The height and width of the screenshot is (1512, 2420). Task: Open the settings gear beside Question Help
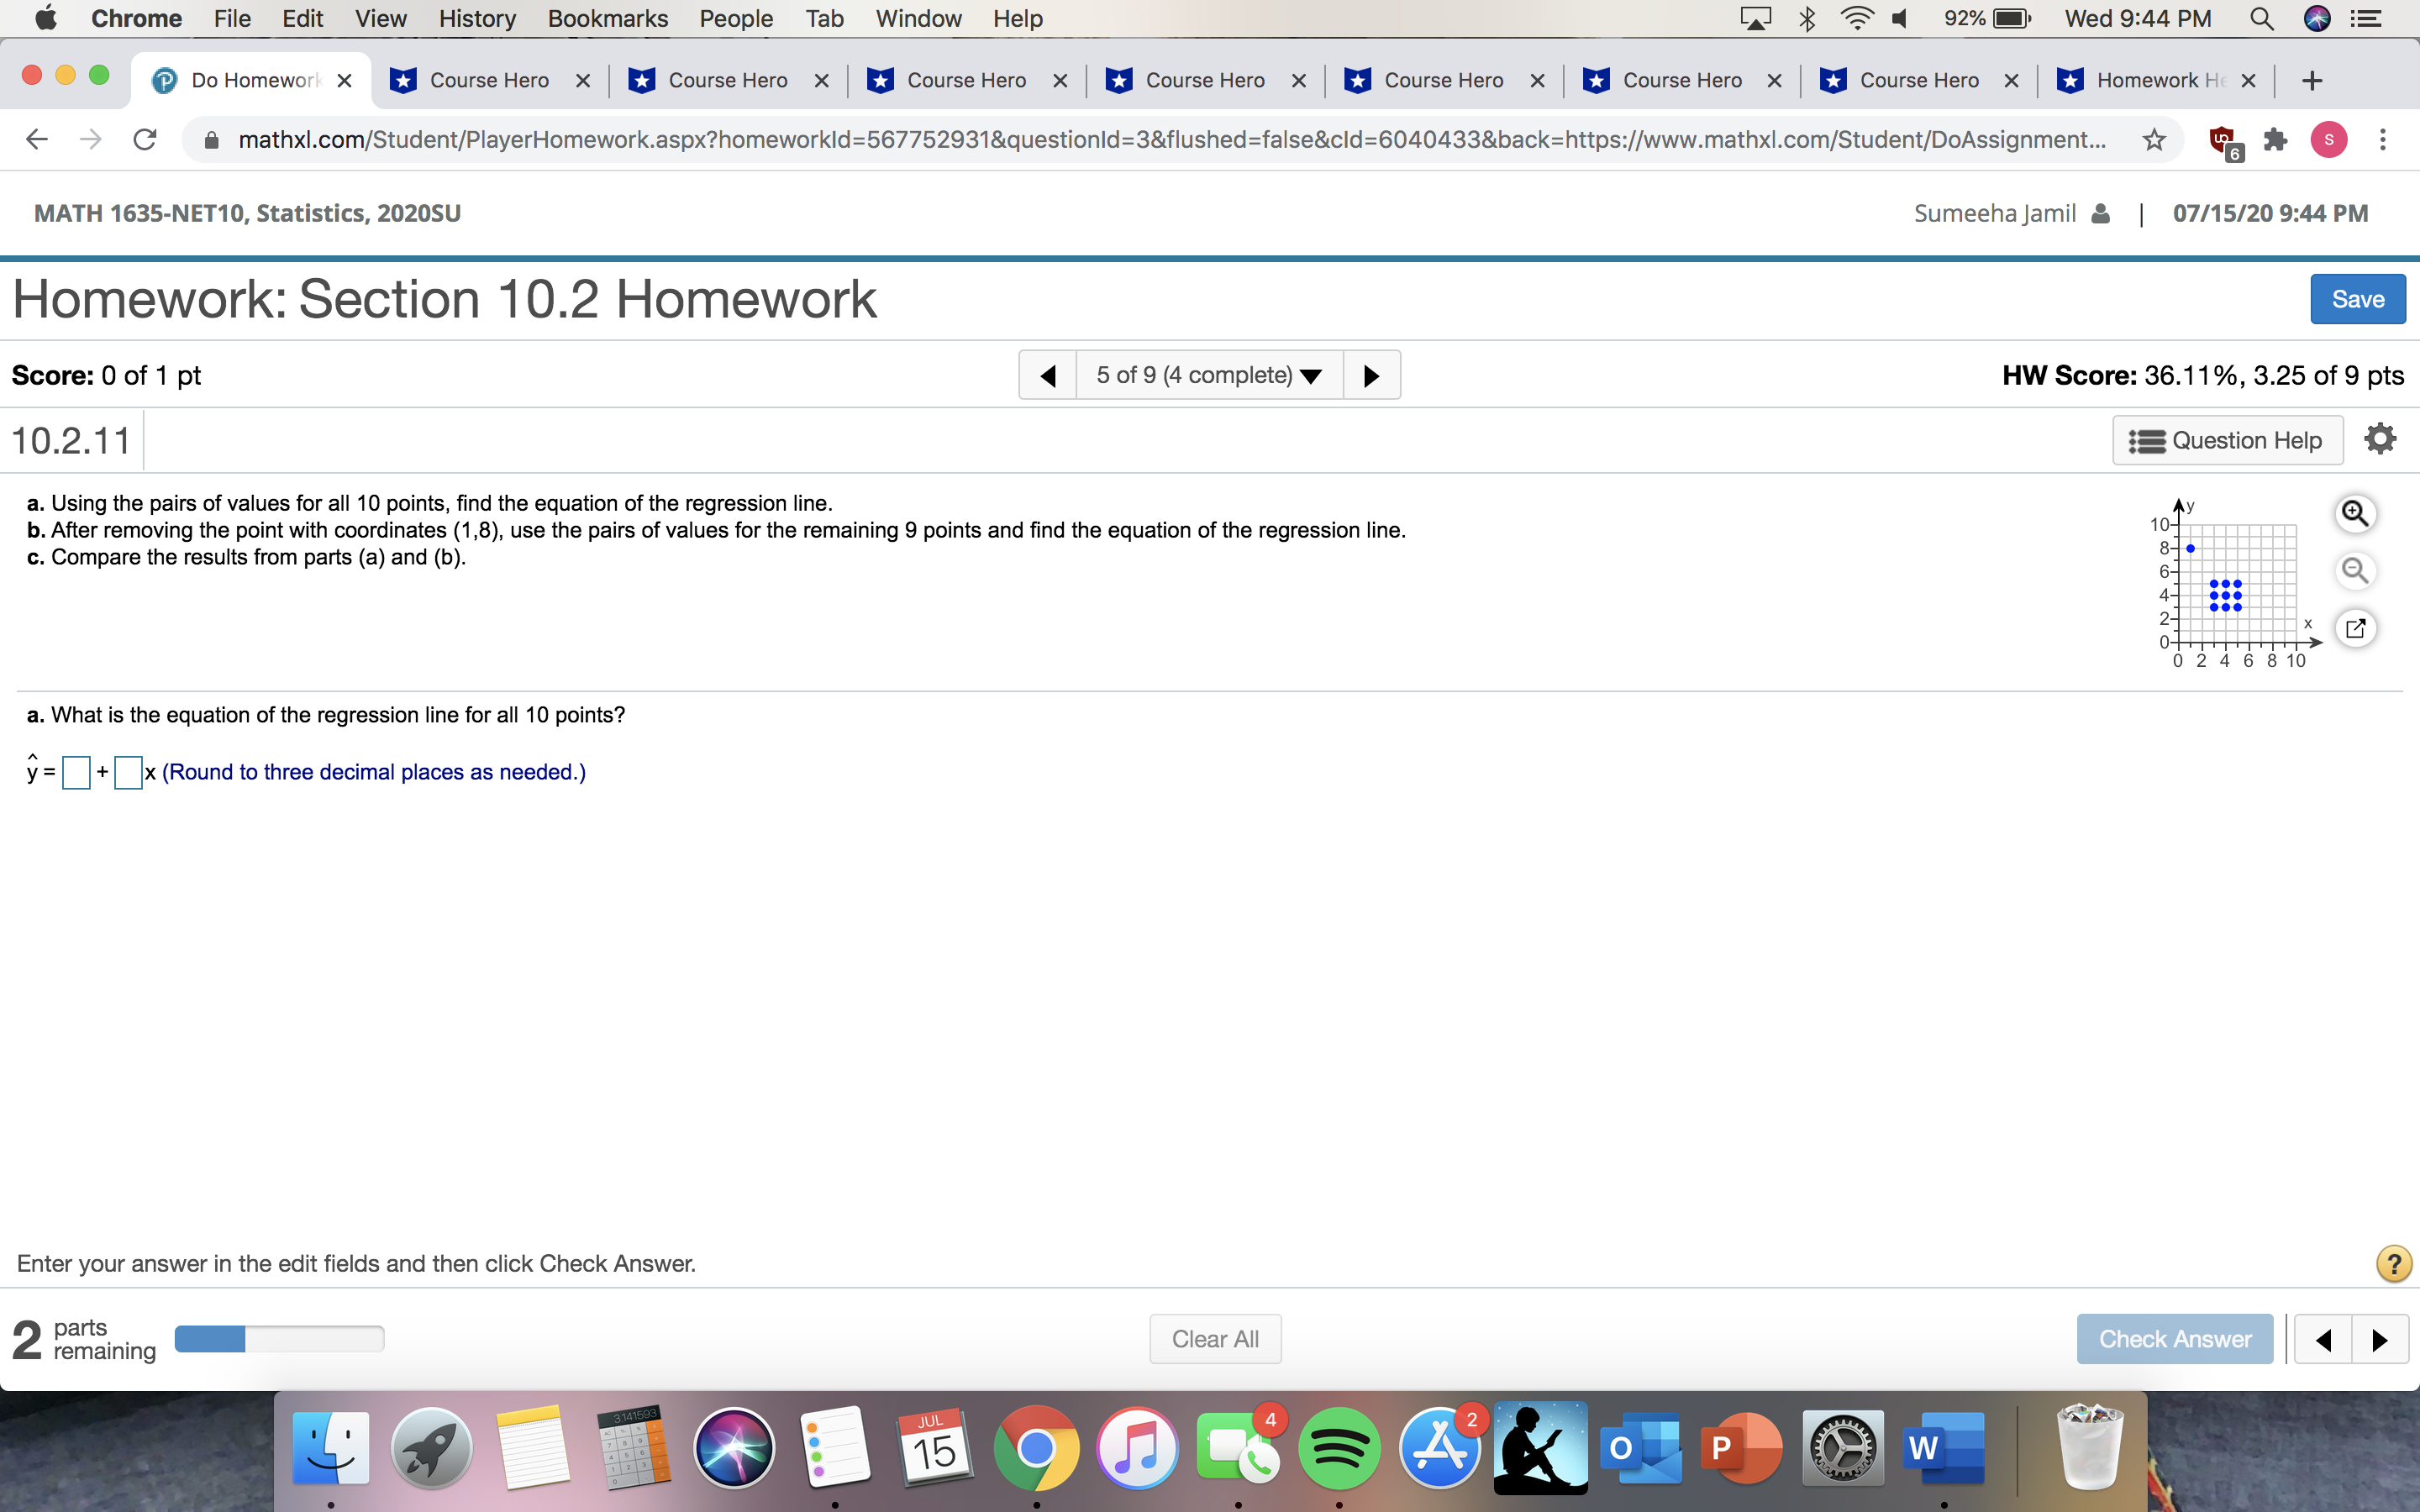[x=2380, y=439]
